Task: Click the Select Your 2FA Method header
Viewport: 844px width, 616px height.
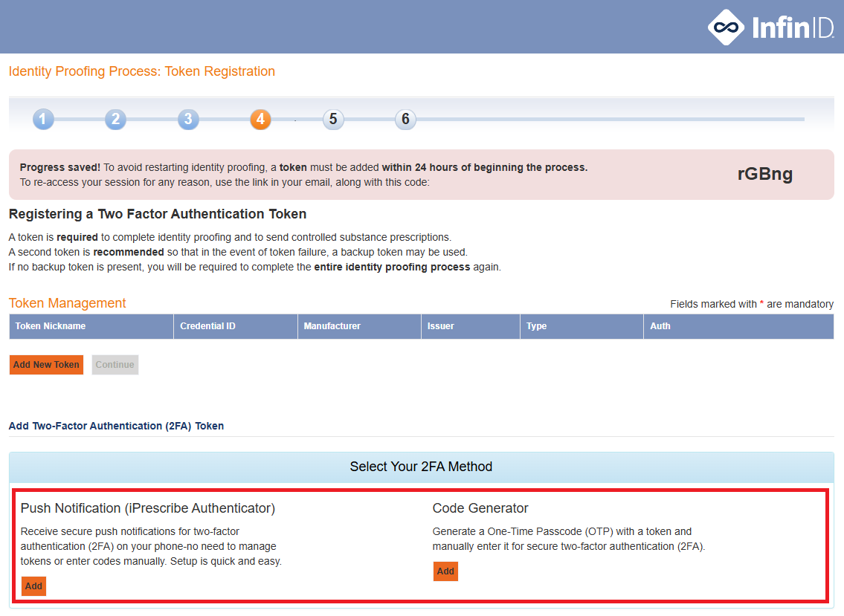Action: point(421,467)
